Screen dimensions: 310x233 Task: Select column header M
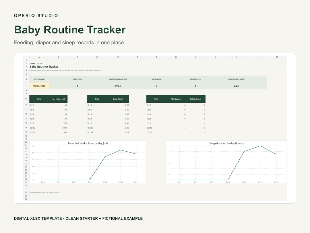pos(277,57)
